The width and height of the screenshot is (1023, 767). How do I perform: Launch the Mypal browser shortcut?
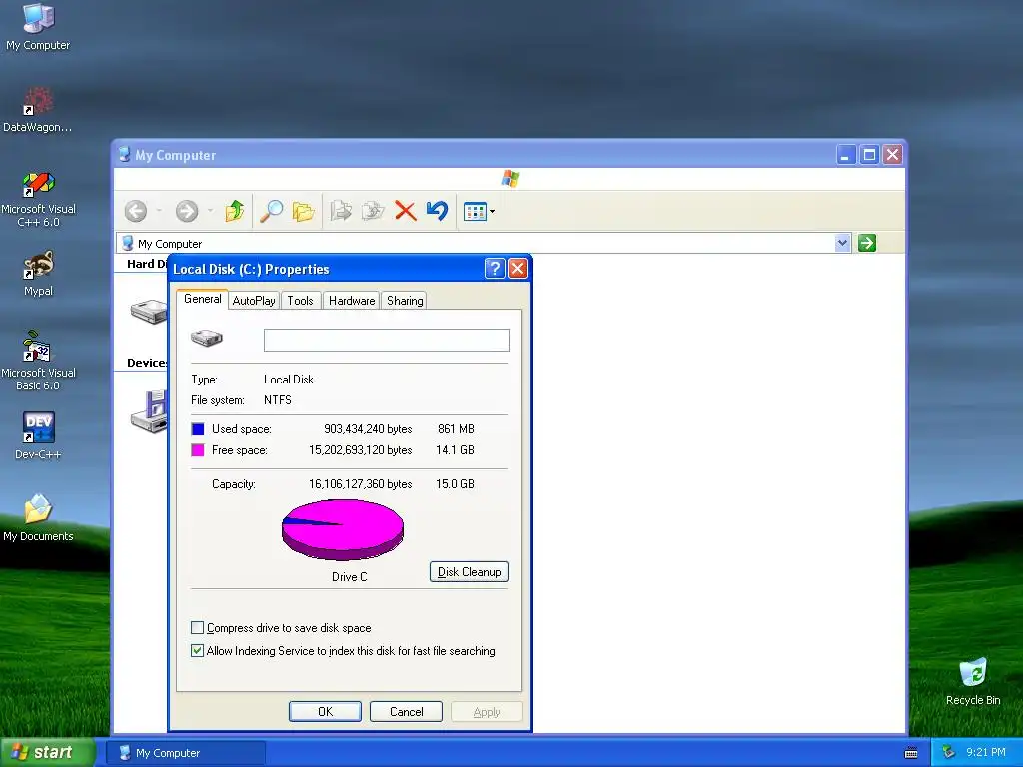pyautogui.click(x=39, y=274)
